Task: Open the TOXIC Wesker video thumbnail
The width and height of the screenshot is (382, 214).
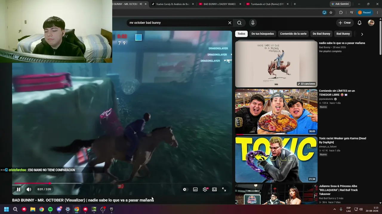Action: pyautogui.click(x=276, y=160)
